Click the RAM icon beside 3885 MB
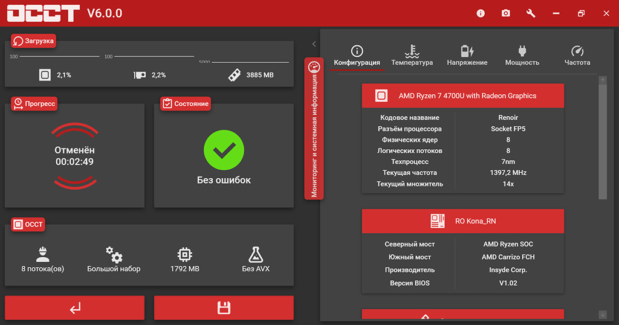The image size is (619, 325). coord(235,75)
